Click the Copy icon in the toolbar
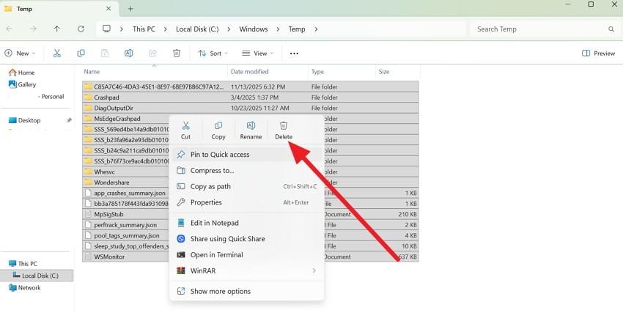This screenshot has height=313, width=623. (81, 54)
